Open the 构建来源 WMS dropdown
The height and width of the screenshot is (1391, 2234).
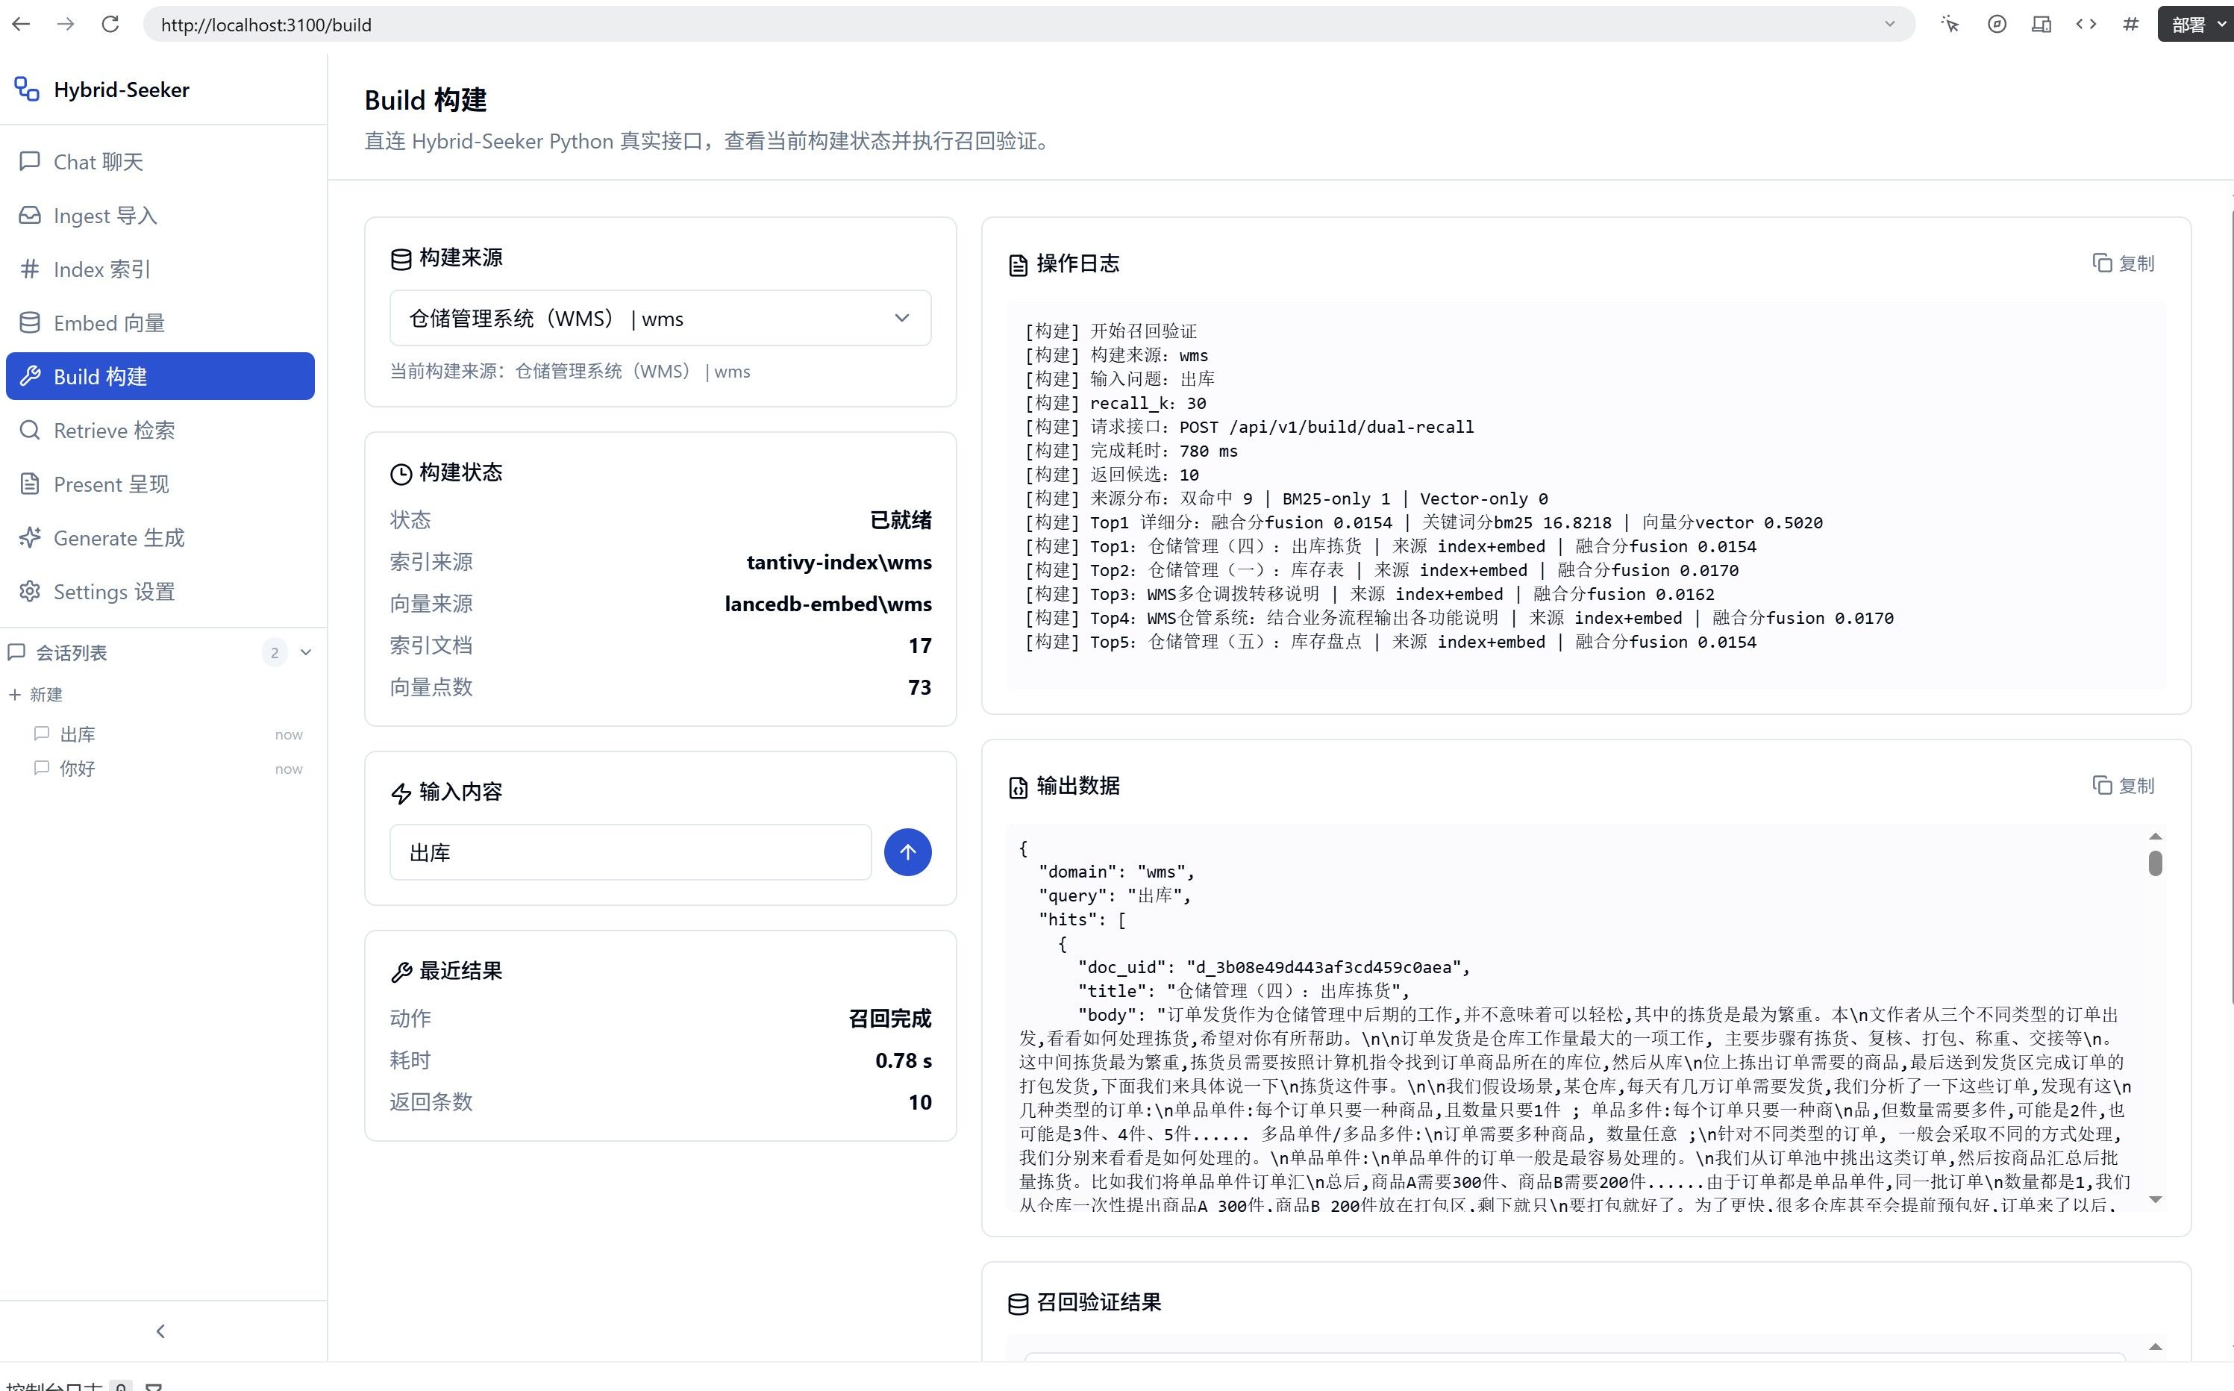(660, 319)
